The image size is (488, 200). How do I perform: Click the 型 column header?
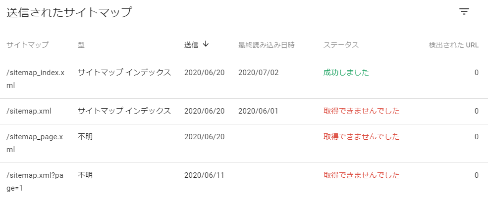pyautogui.click(x=81, y=45)
